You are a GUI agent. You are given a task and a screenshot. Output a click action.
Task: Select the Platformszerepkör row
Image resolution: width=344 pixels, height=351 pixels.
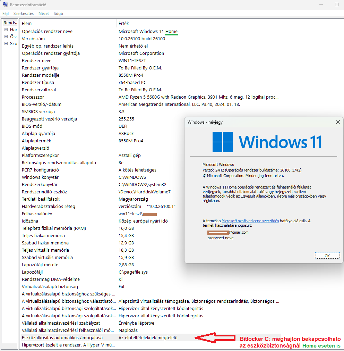tap(103, 155)
